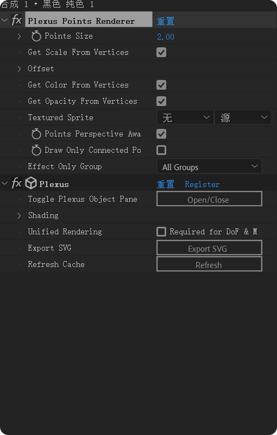Click stopwatch for Draw Only Connected Points
Viewport: 277px width, 435px height.
(x=36, y=151)
